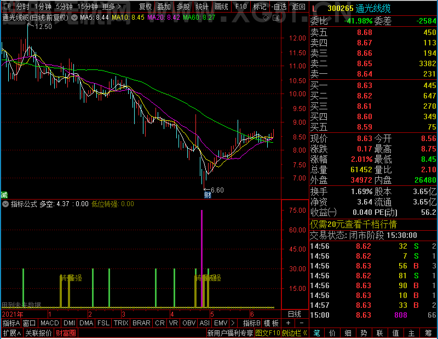Click the 卖一 price 8.64
Image resolution: width=438 pixels, height=339 pixels.
click(365, 74)
